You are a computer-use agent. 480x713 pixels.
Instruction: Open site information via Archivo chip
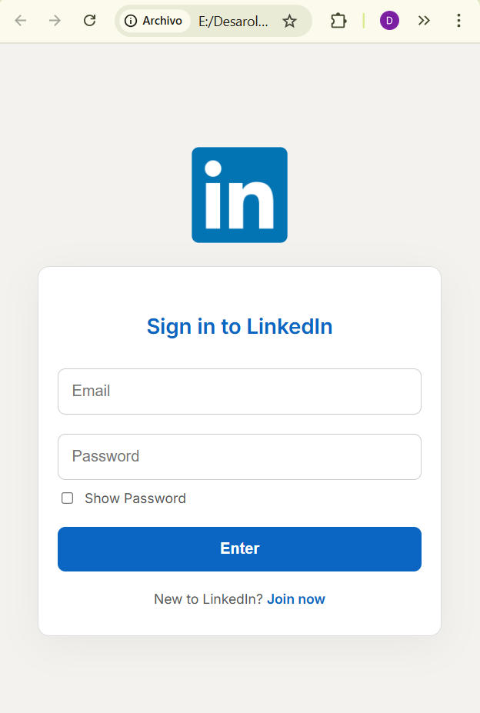coord(154,21)
